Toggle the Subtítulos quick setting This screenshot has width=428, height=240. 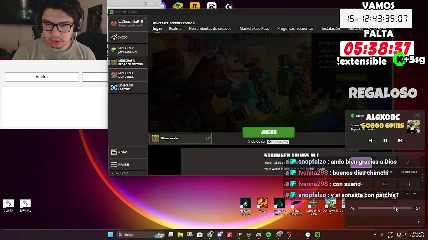click(x=385, y=184)
